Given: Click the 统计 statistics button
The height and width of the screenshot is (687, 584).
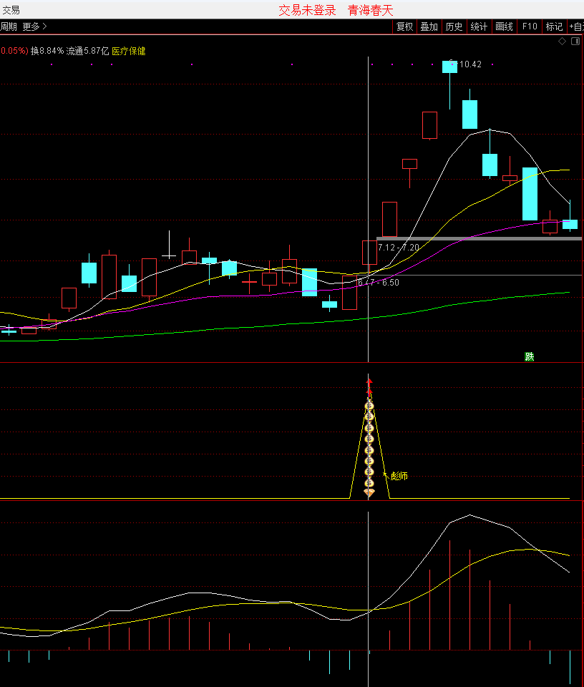Looking at the screenshot, I should 479,26.
